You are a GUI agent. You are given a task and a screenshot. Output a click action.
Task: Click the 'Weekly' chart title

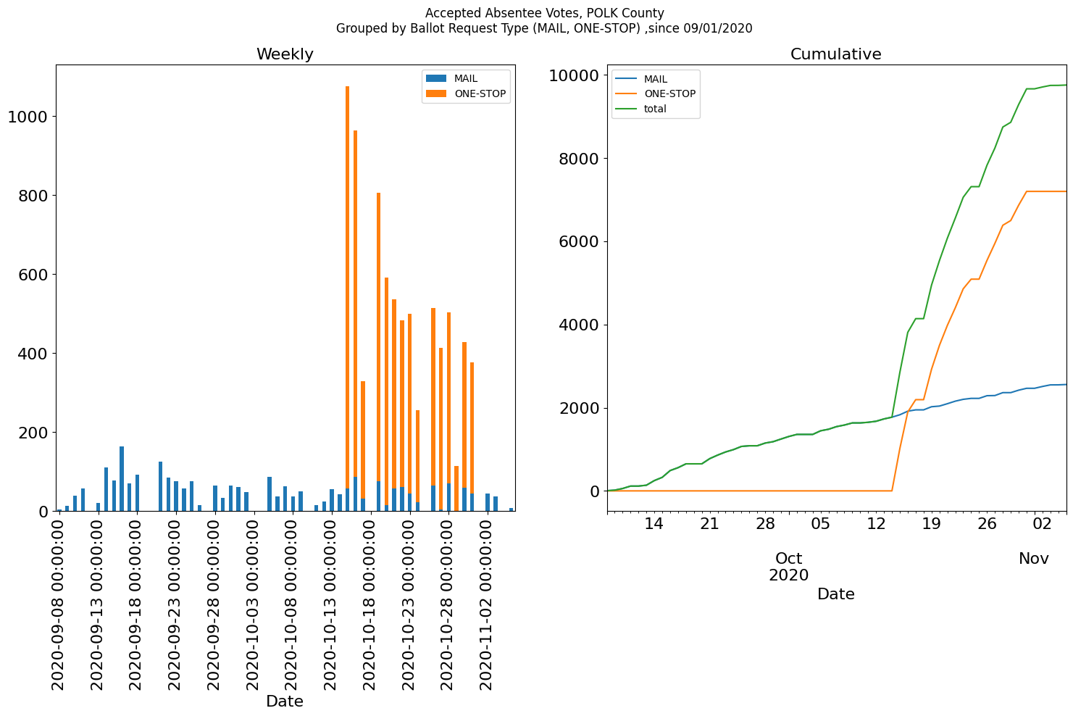(285, 54)
